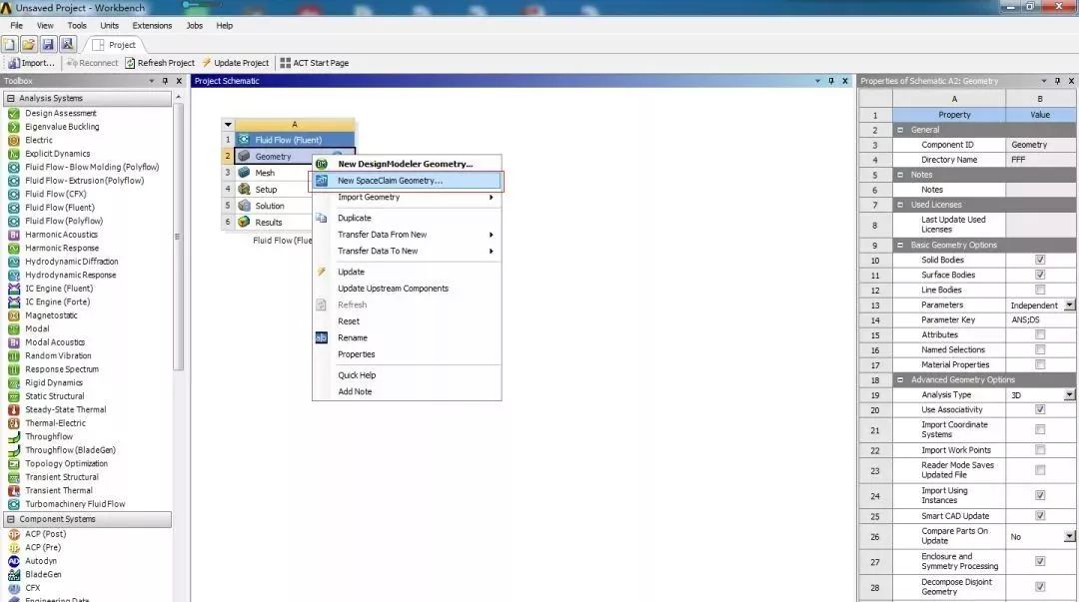Click the Autodyn component icon
This screenshot has height=602, width=1079.
(x=14, y=561)
